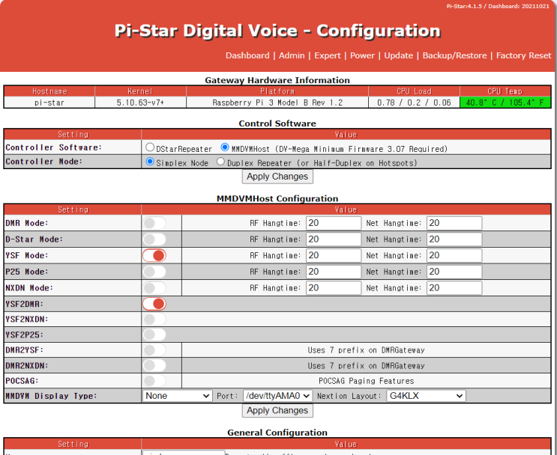Enable D-Star Mode toggle
The image size is (557, 455).
[x=154, y=239]
